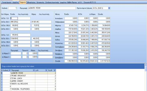147x91 pixels.
Task: Select the ΓΕΥΜΑ - LUNCH row
Action: (29, 78)
